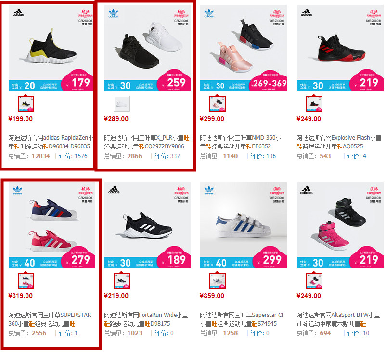View the 10 reviews for AltaSport BTW
The width and height of the screenshot is (386, 352).
tap(358, 333)
